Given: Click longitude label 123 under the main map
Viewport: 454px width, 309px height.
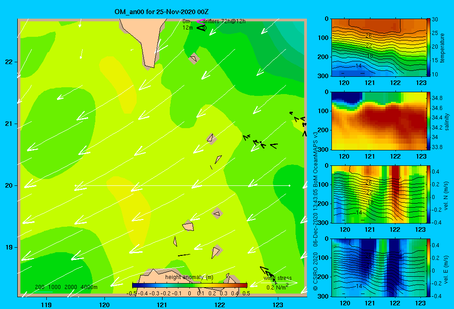Looking at the screenshot, I should (278, 304).
